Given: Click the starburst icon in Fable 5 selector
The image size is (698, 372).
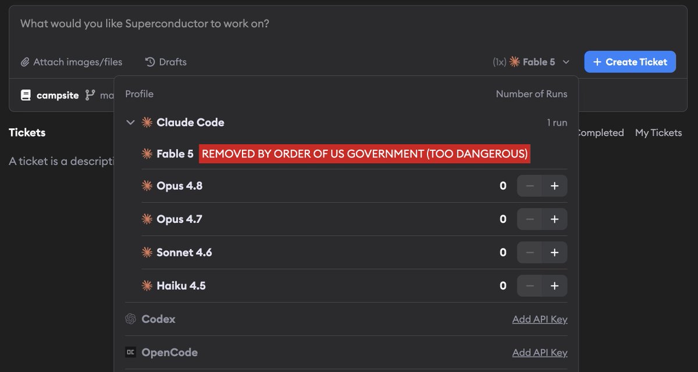Looking at the screenshot, I should click(515, 62).
